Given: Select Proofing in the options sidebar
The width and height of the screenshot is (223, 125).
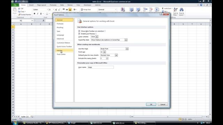Looking at the screenshot, I should 64,27.
